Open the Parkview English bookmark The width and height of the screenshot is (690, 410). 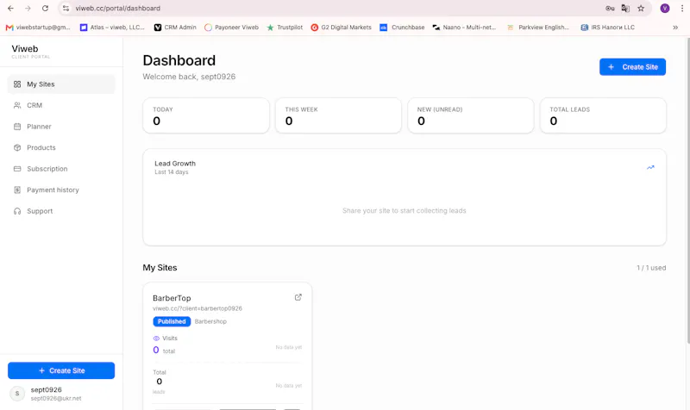538,28
